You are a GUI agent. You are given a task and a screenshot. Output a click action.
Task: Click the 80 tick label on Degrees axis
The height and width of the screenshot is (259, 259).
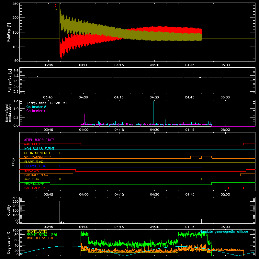click(17, 235)
